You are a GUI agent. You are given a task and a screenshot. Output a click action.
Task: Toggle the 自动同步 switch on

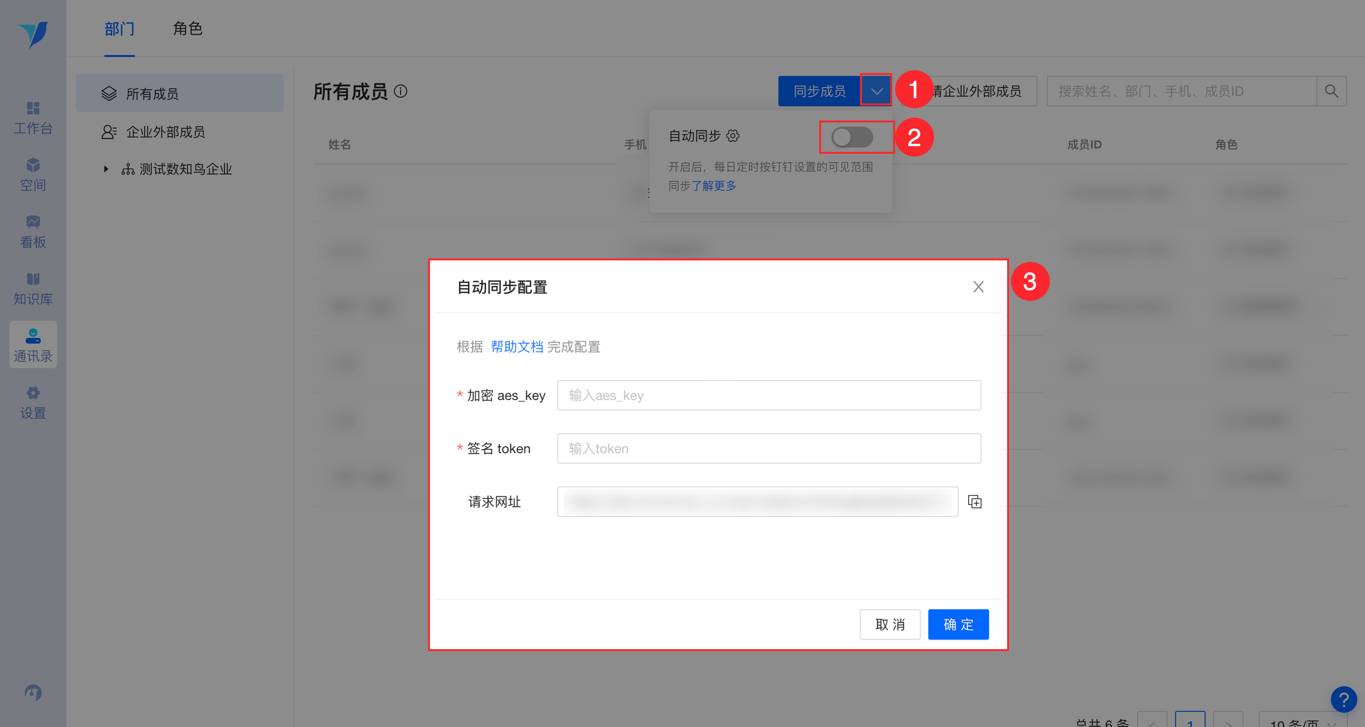point(851,137)
